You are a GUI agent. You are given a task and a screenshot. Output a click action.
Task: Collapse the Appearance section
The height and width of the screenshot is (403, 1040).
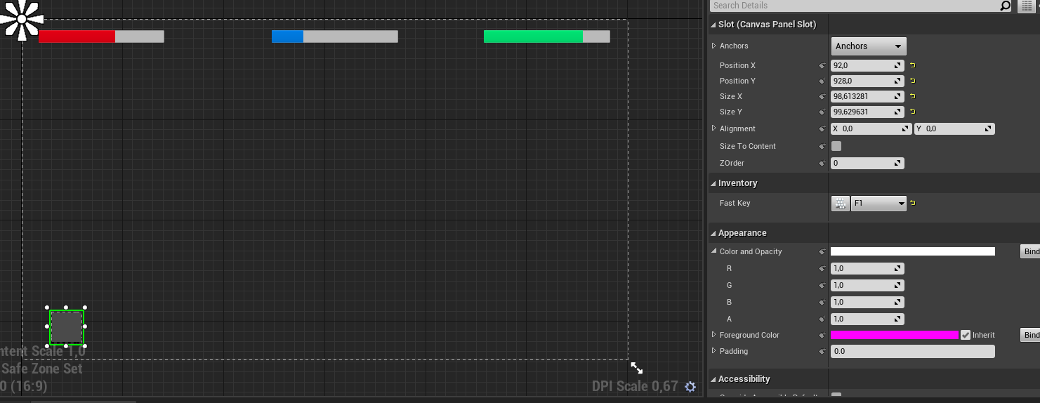(x=713, y=233)
